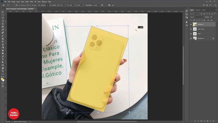218x123 pixels.
Task: Hide the Background layer
Action: click(191, 38)
